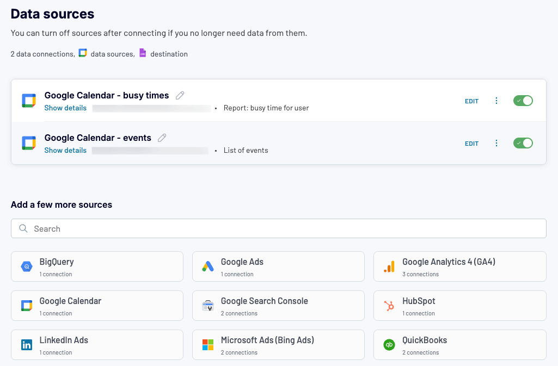
Task: Click '3 connections' under Google Analytics 4
Action: click(x=421, y=274)
